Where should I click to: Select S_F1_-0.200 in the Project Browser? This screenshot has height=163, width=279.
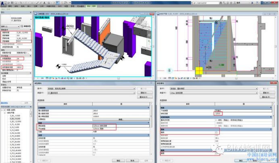coord(15,124)
